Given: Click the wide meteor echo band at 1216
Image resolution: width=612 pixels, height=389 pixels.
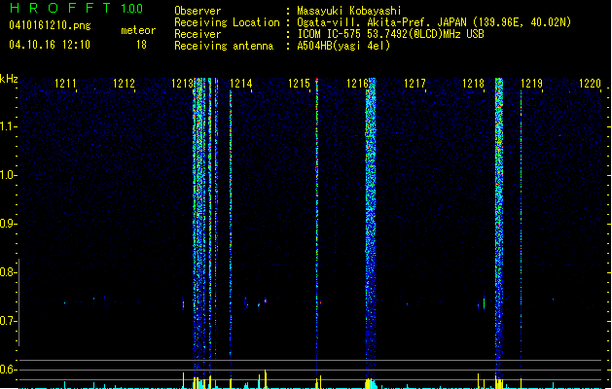Looking at the screenshot, I should click(371, 227).
